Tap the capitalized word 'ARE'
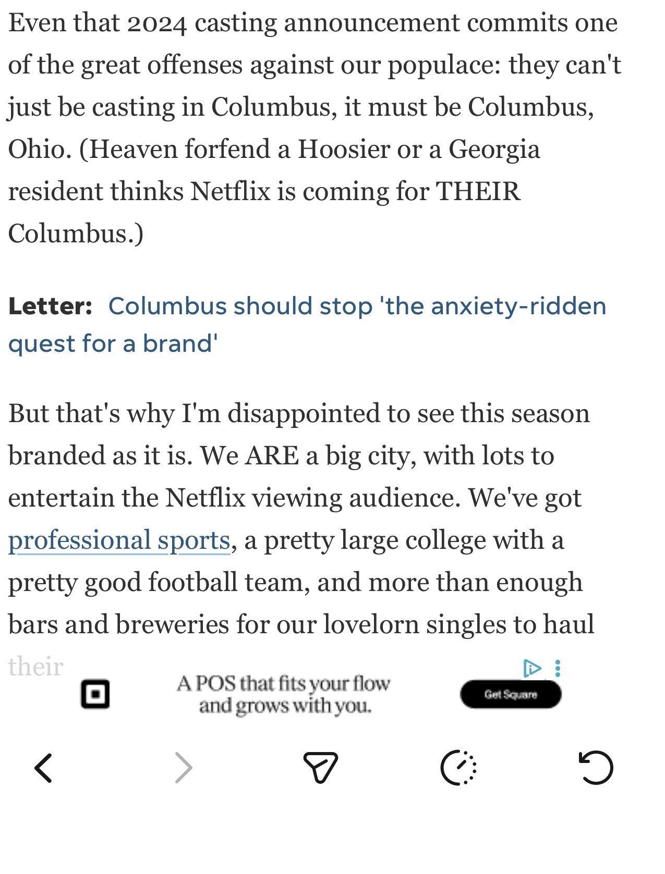 272,456
